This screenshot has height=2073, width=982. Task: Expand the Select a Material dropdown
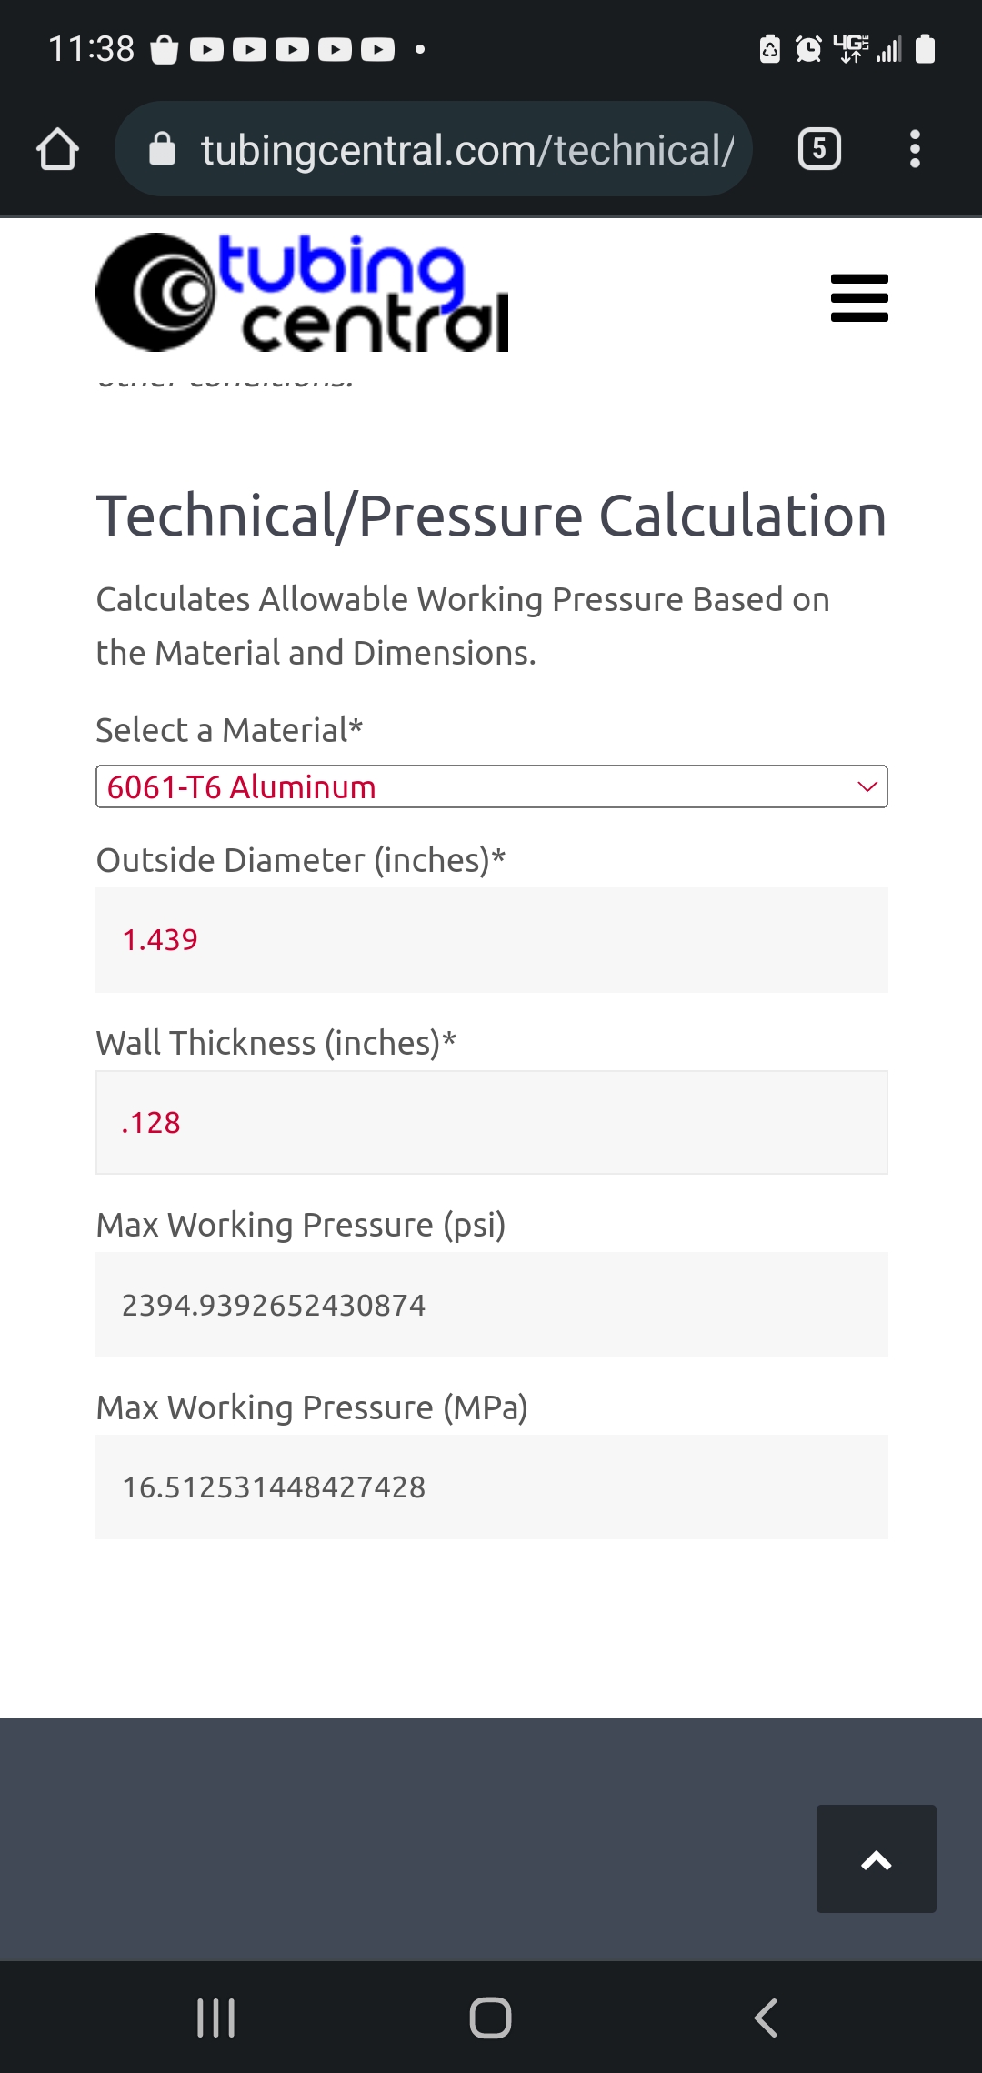coord(492,786)
